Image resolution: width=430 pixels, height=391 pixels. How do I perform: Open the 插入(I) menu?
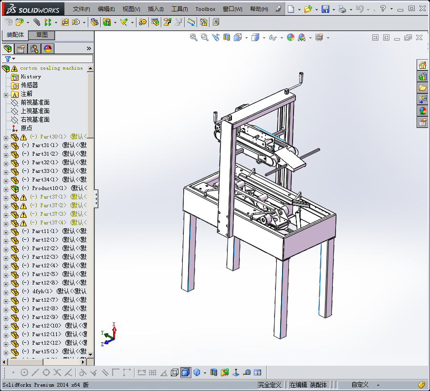tap(156, 9)
